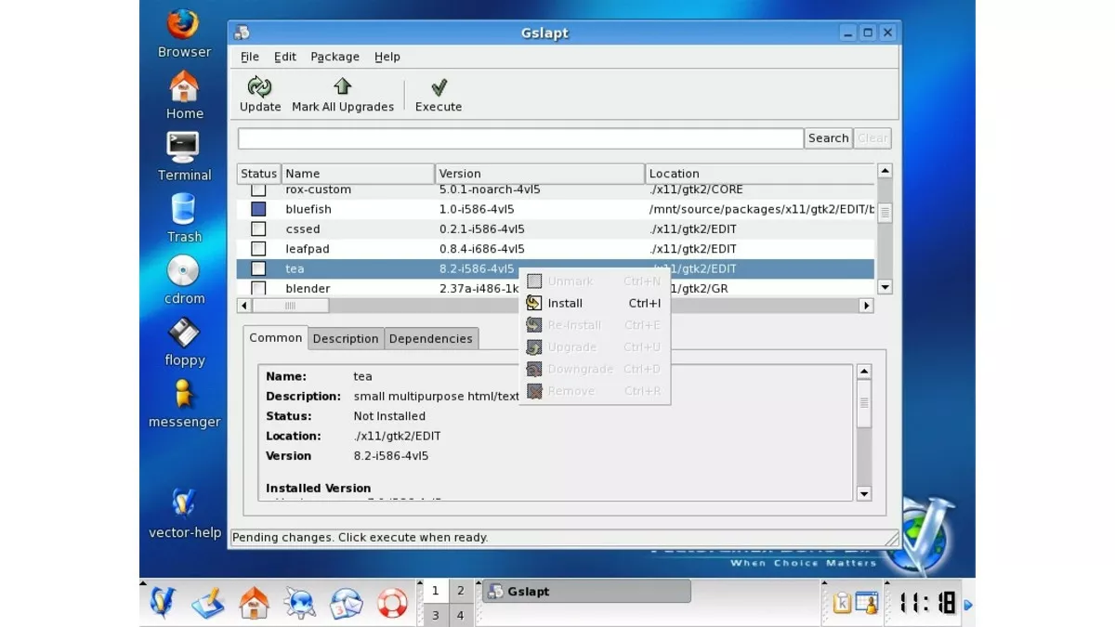Click package list scroll right arrow
Viewport: 1115px width, 627px height.
pos(866,306)
